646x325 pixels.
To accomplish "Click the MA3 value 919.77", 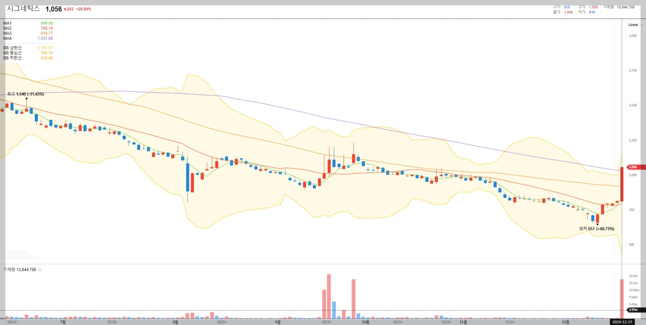I will pos(47,34).
